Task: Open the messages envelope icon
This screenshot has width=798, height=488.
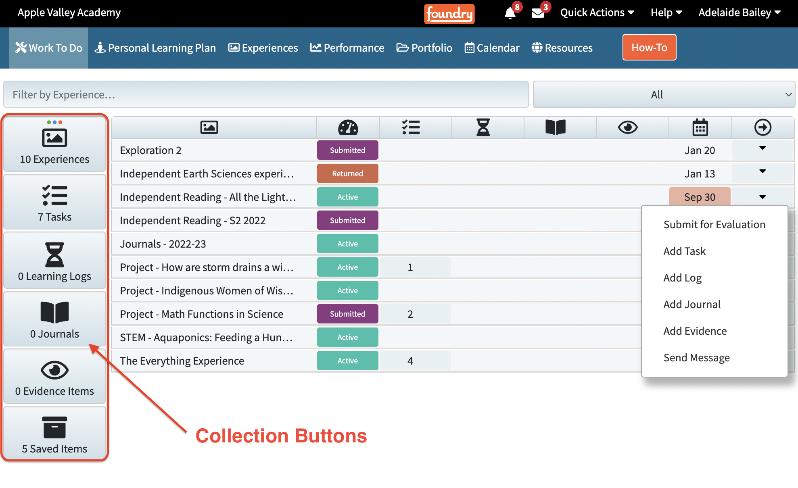Action: (537, 13)
